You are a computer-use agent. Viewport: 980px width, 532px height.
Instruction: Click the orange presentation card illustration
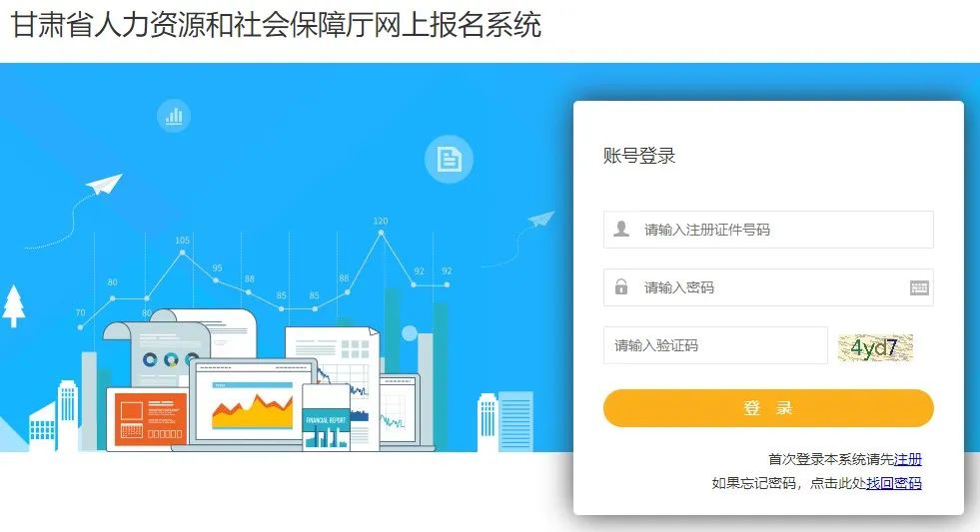pyautogui.click(x=150, y=418)
